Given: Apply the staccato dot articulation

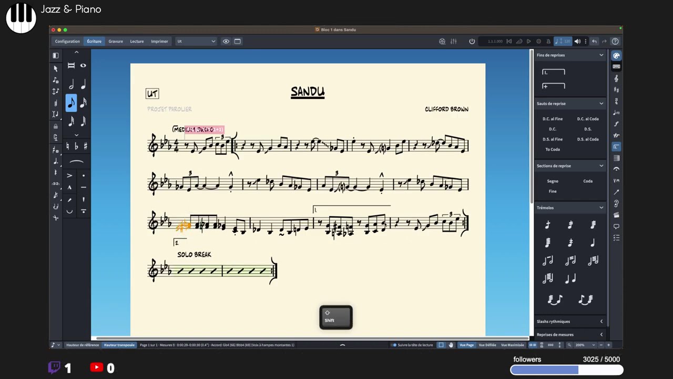Looking at the screenshot, I should [83, 175].
